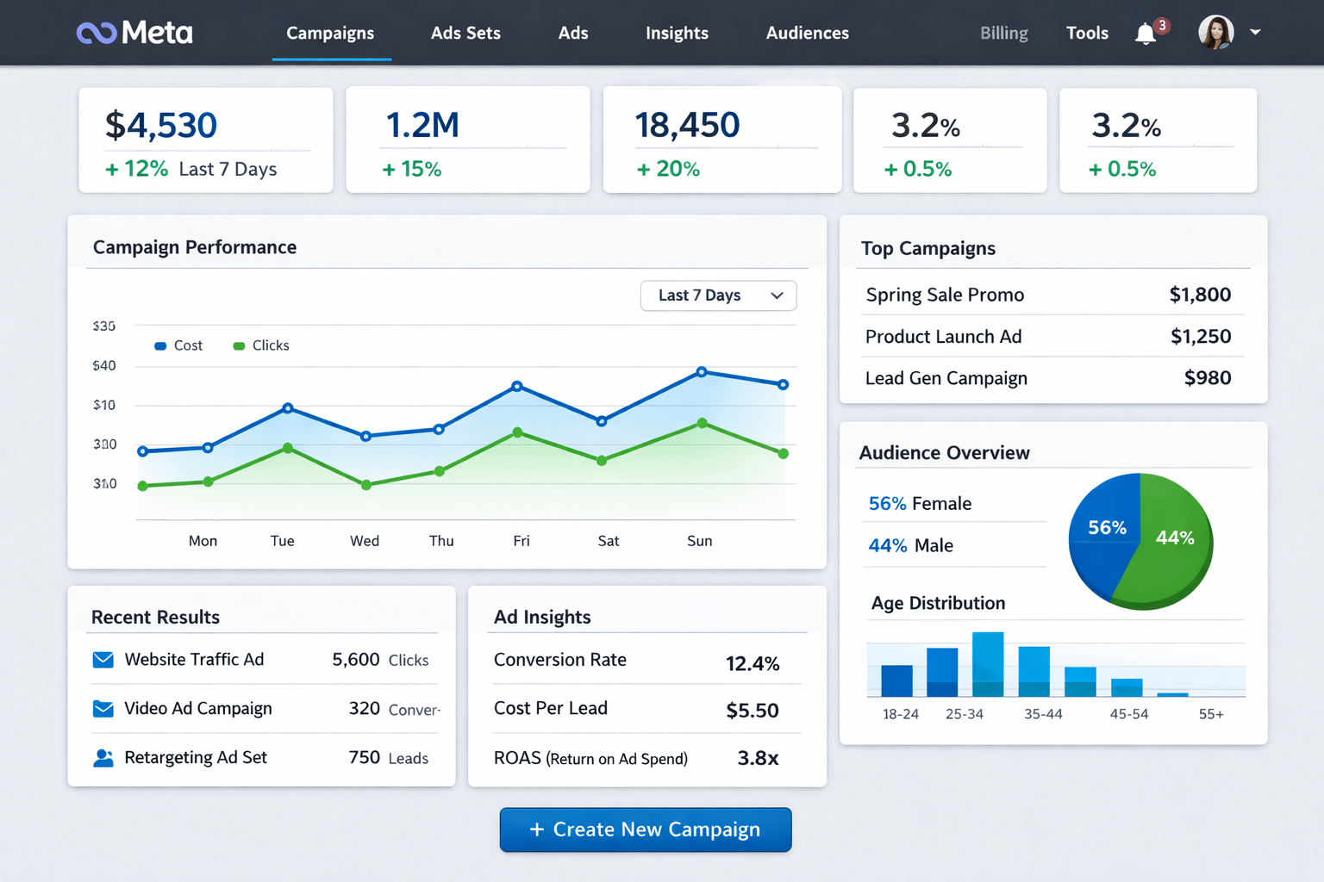Click the Retargeting Ad Set person icon
1324x882 pixels.
click(103, 758)
